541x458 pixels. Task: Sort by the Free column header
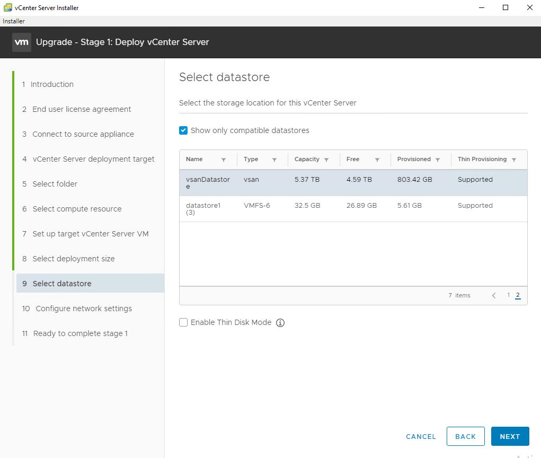click(x=352, y=159)
